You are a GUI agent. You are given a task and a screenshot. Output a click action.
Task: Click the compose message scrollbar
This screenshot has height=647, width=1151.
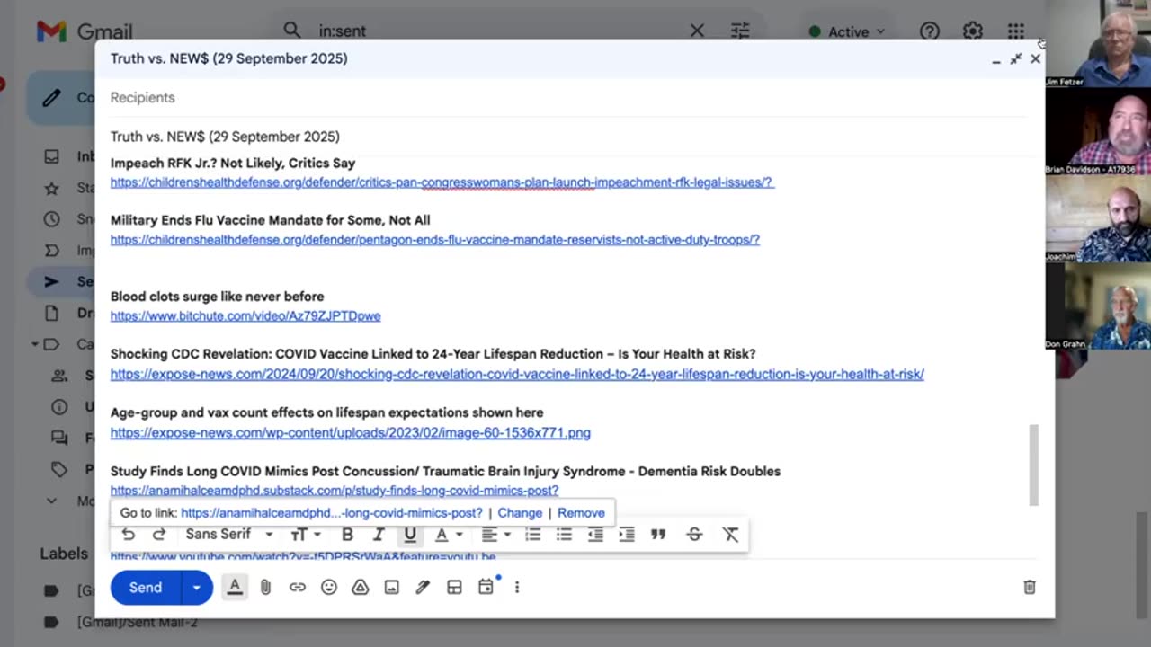(x=1034, y=465)
